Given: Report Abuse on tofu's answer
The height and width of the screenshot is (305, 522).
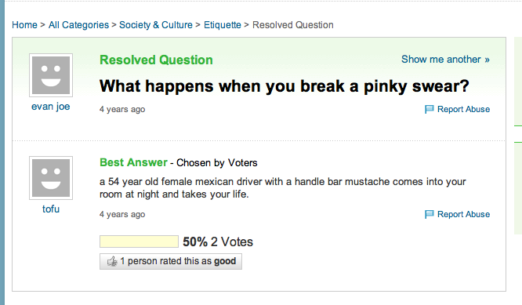Looking at the screenshot, I should (x=463, y=214).
